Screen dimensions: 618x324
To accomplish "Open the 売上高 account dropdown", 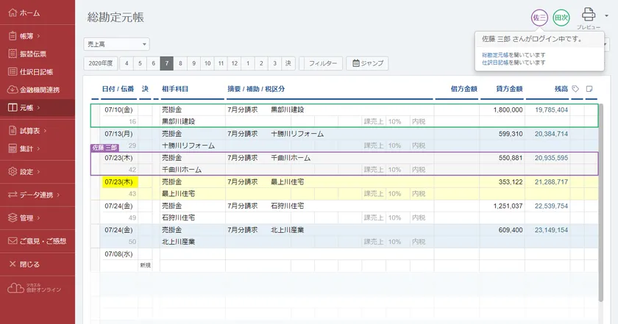I will coord(117,44).
